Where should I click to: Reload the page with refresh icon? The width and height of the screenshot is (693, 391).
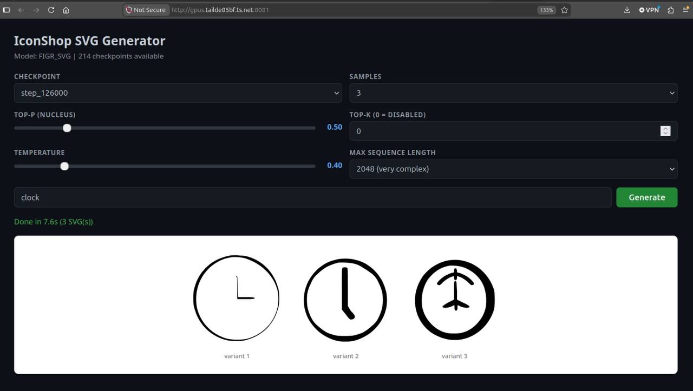click(51, 10)
